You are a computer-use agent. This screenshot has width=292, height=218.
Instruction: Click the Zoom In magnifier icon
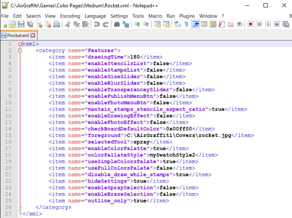(x=137, y=24)
